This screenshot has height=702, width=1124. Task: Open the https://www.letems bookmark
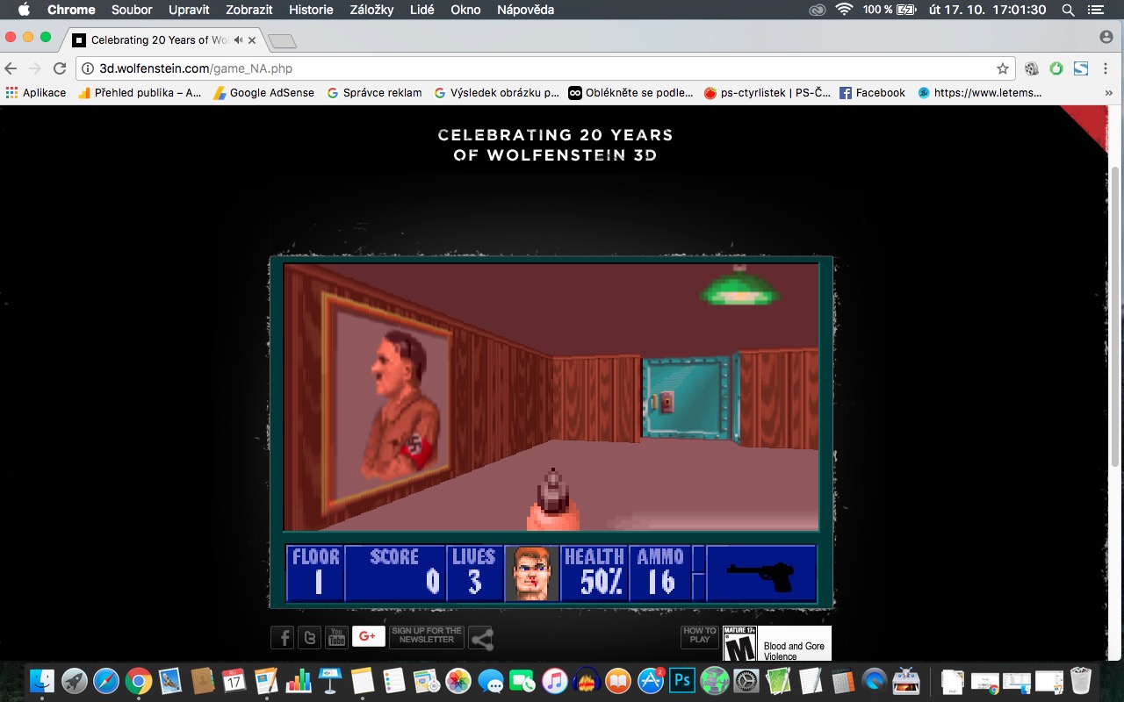click(x=980, y=92)
